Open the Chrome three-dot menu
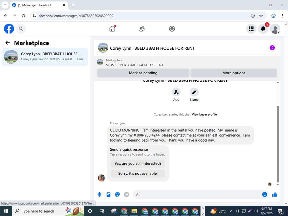The width and height of the screenshot is (288, 216). coord(282,16)
